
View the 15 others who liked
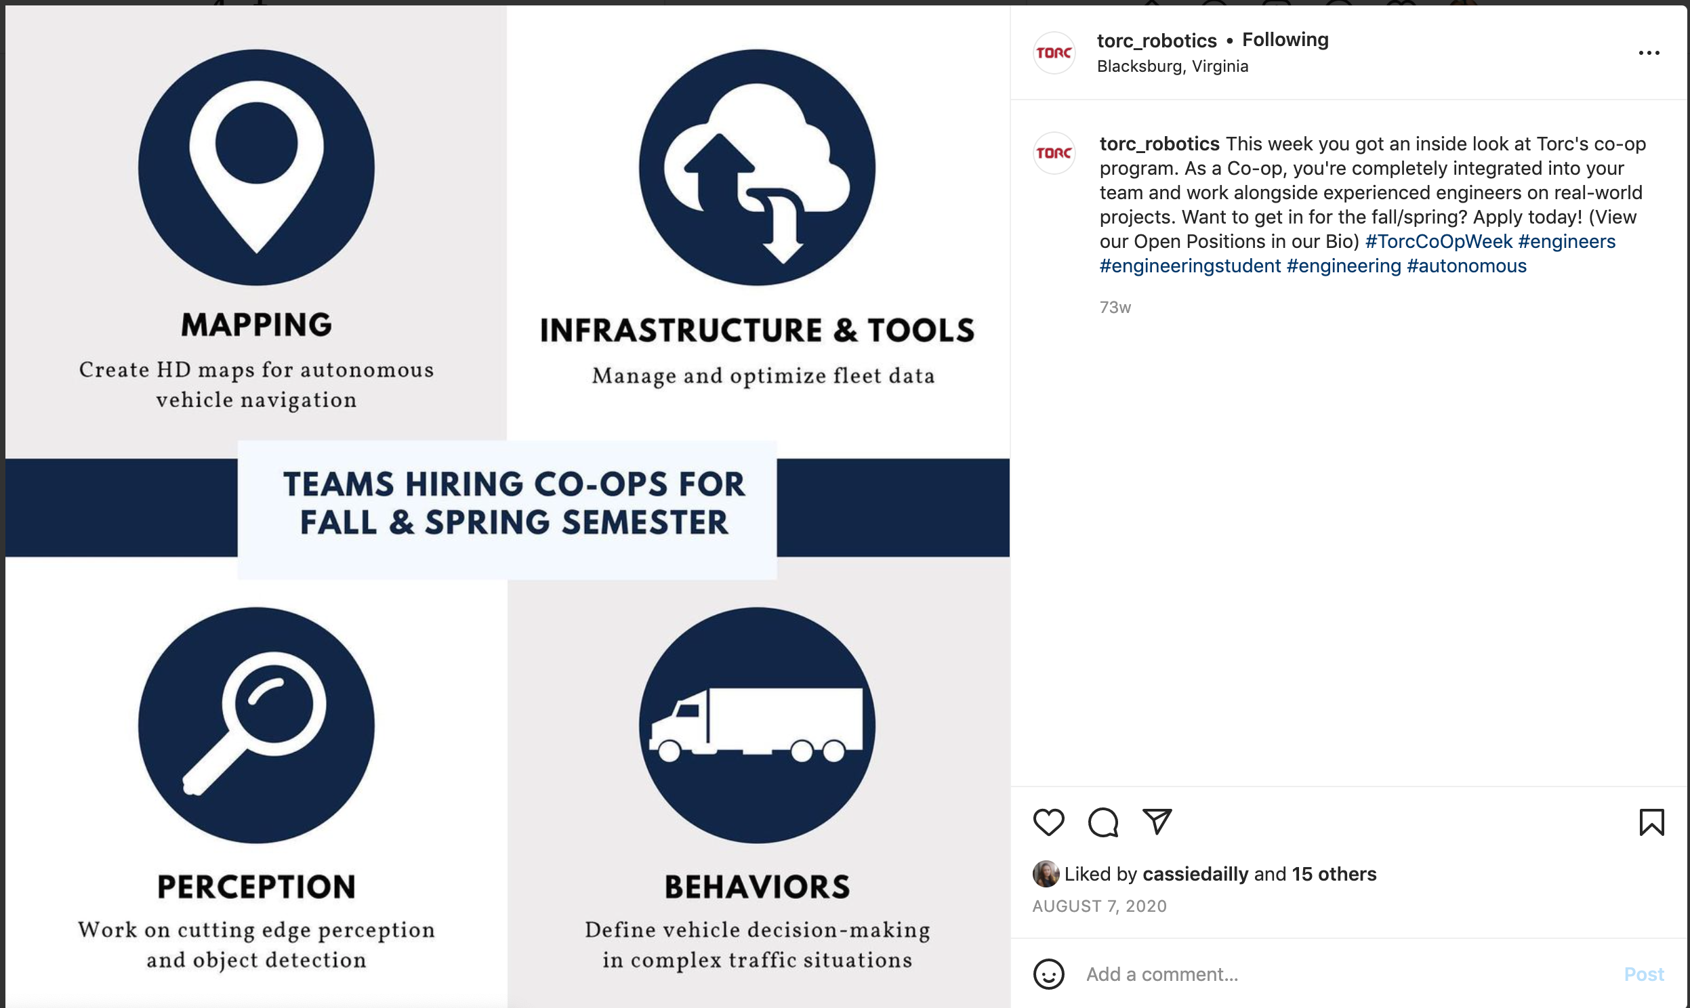pyautogui.click(x=1334, y=874)
